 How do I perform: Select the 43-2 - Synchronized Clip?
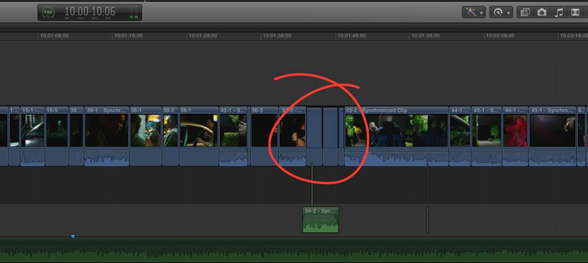coord(396,136)
